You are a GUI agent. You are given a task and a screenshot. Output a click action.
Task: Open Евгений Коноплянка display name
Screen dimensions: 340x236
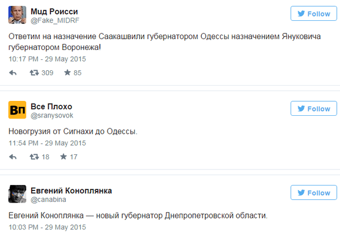(71, 190)
